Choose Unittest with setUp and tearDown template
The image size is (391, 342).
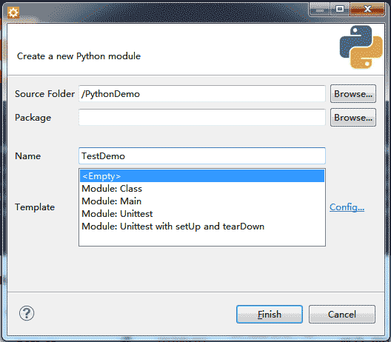[202, 227]
